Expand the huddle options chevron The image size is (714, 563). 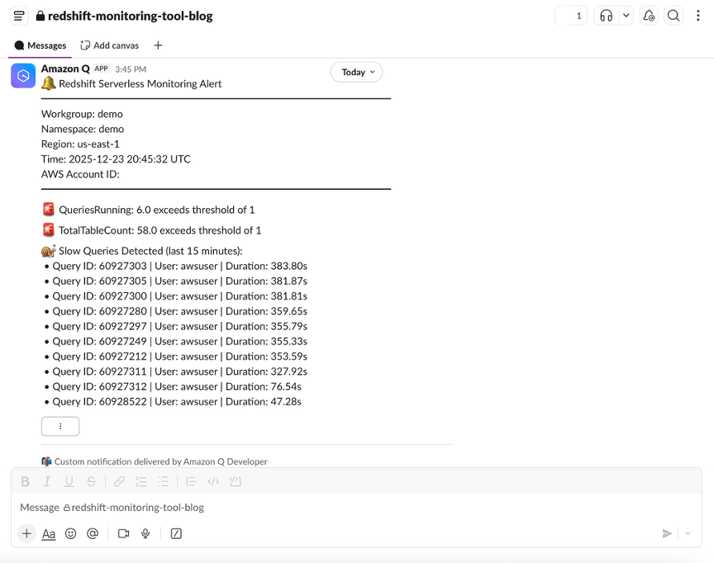coord(626,16)
